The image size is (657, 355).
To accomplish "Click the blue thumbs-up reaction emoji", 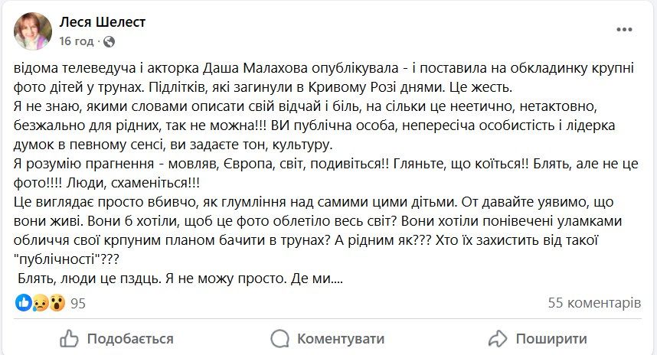I will click(23, 303).
